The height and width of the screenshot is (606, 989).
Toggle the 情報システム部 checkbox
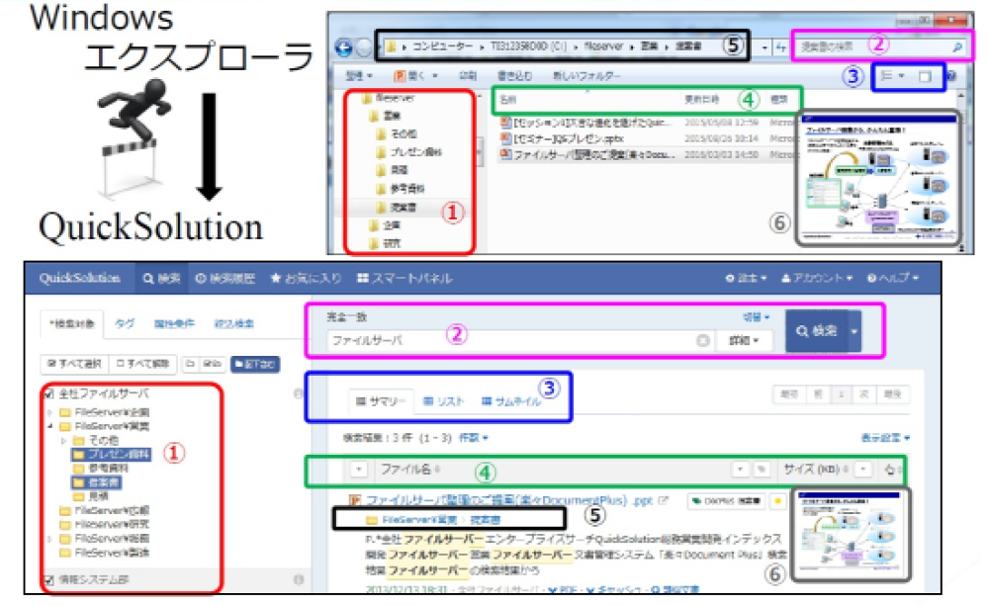tap(49, 579)
